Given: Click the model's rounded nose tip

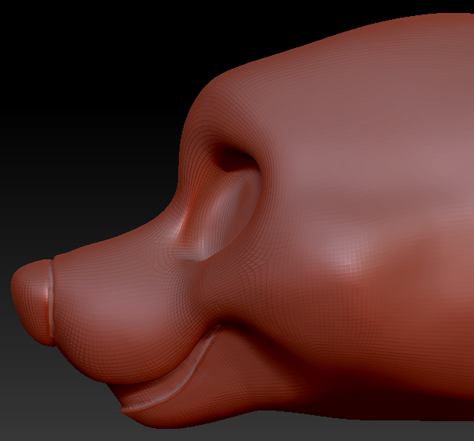Looking at the screenshot, I should click(x=31, y=301).
